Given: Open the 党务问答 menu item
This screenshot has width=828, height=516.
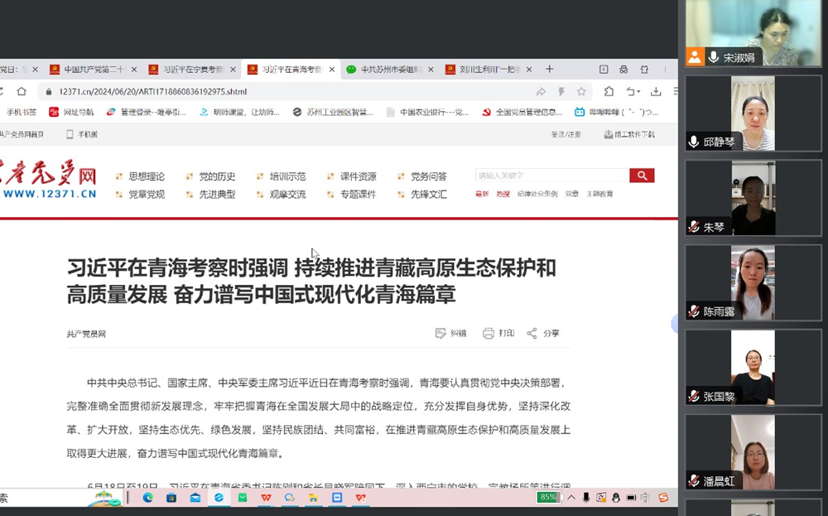Looking at the screenshot, I should pyautogui.click(x=429, y=176).
